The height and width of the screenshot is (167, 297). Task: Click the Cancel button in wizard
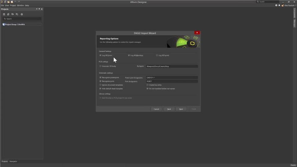pos(156,109)
